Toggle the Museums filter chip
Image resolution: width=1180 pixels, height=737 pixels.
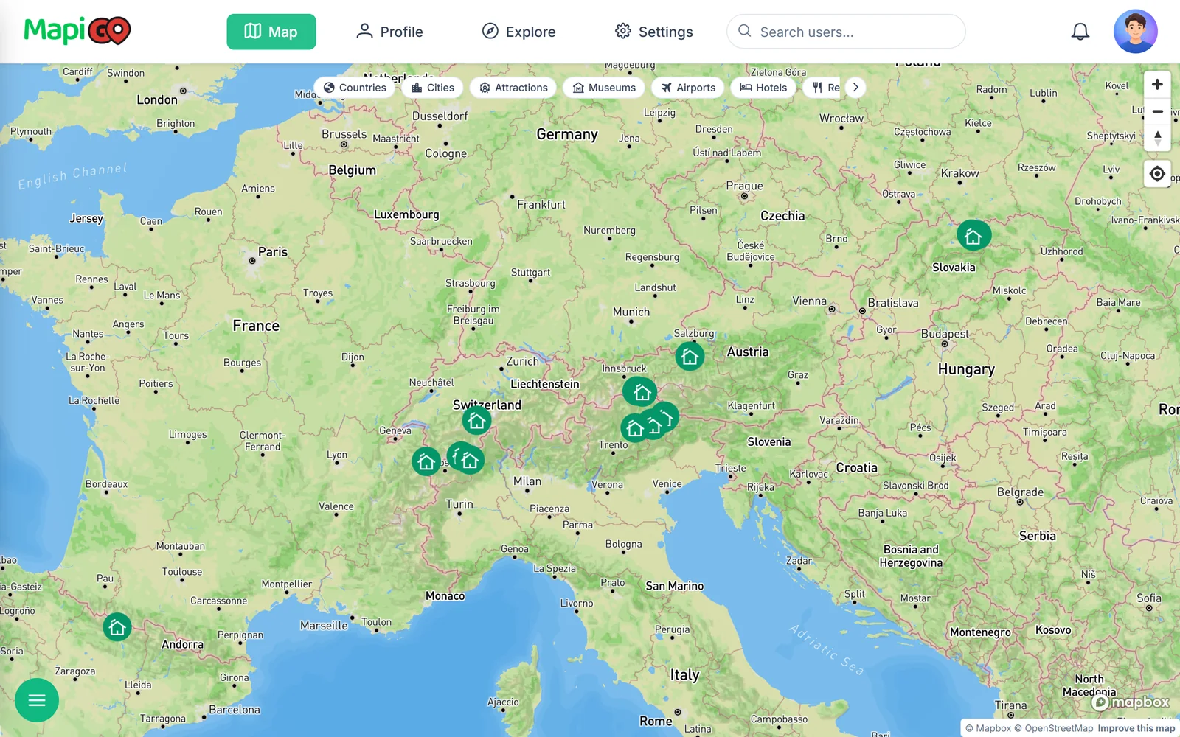[x=604, y=88]
